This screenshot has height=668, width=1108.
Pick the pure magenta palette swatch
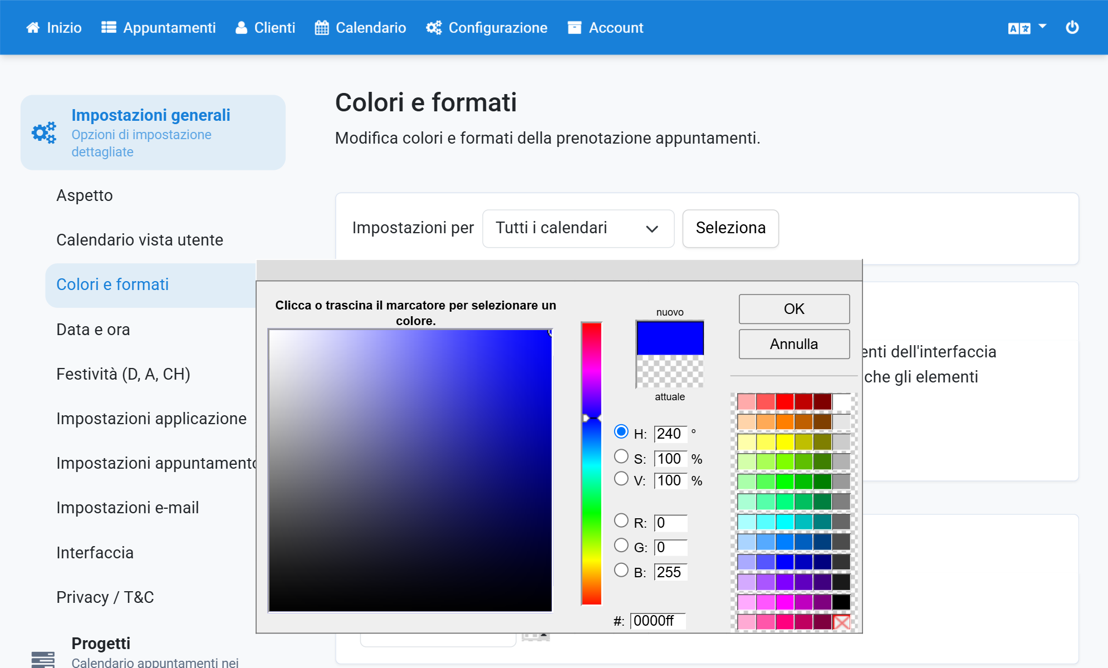(x=785, y=602)
